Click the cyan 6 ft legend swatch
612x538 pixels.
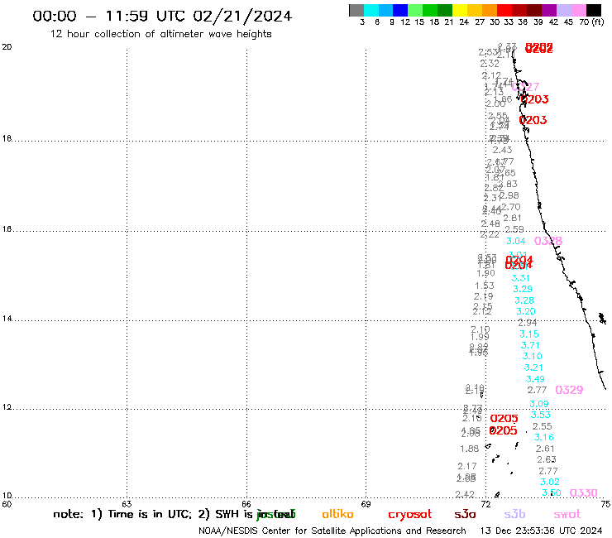click(x=371, y=10)
